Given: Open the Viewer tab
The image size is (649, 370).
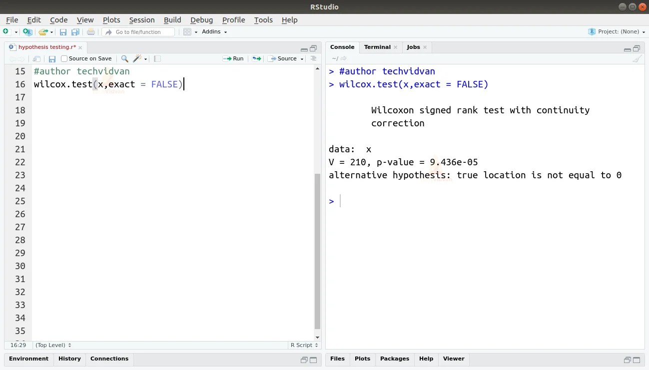Looking at the screenshot, I should point(454,359).
